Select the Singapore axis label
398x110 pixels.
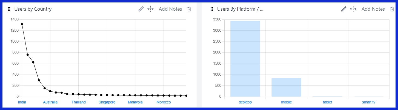(107, 102)
